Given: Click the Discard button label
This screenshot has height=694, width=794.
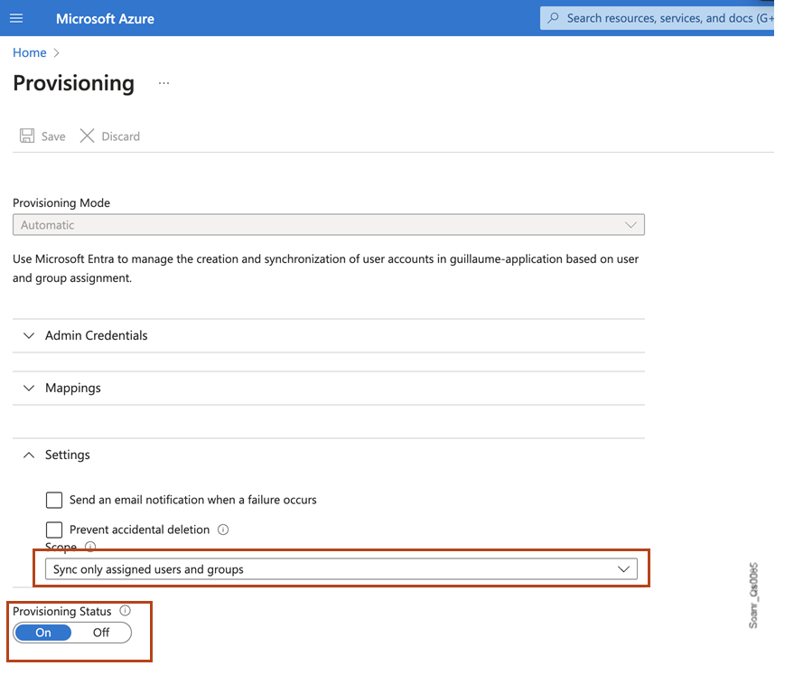Looking at the screenshot, I should point(120,136).
